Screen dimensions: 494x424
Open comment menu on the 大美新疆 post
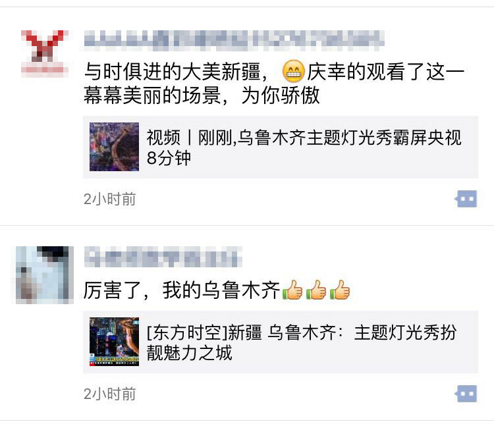coord(466,199)
